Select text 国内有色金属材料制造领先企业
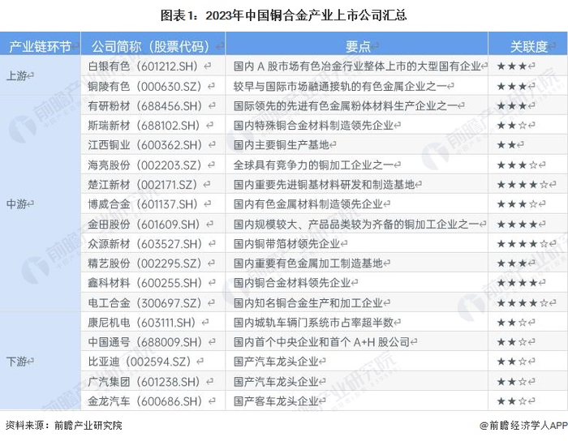Image resolution: width=568 pixels, height=441 pixels. click(x=308, y=204)
